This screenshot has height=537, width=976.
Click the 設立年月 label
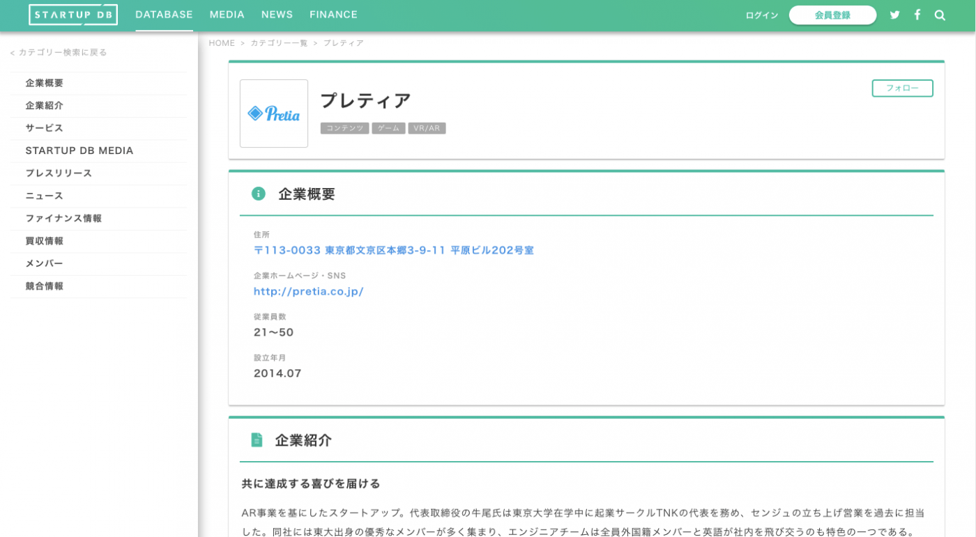click(x=270, y=358)
